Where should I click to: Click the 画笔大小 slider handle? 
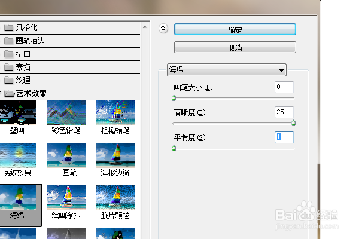(174, 98)
